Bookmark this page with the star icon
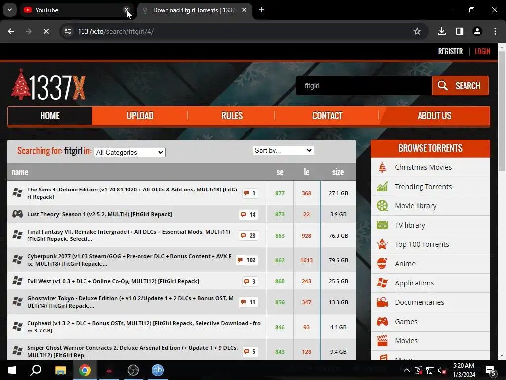 417,31
